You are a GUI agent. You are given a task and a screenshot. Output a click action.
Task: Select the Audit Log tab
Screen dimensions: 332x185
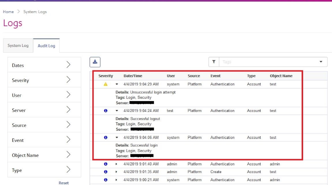click(46, 46)
